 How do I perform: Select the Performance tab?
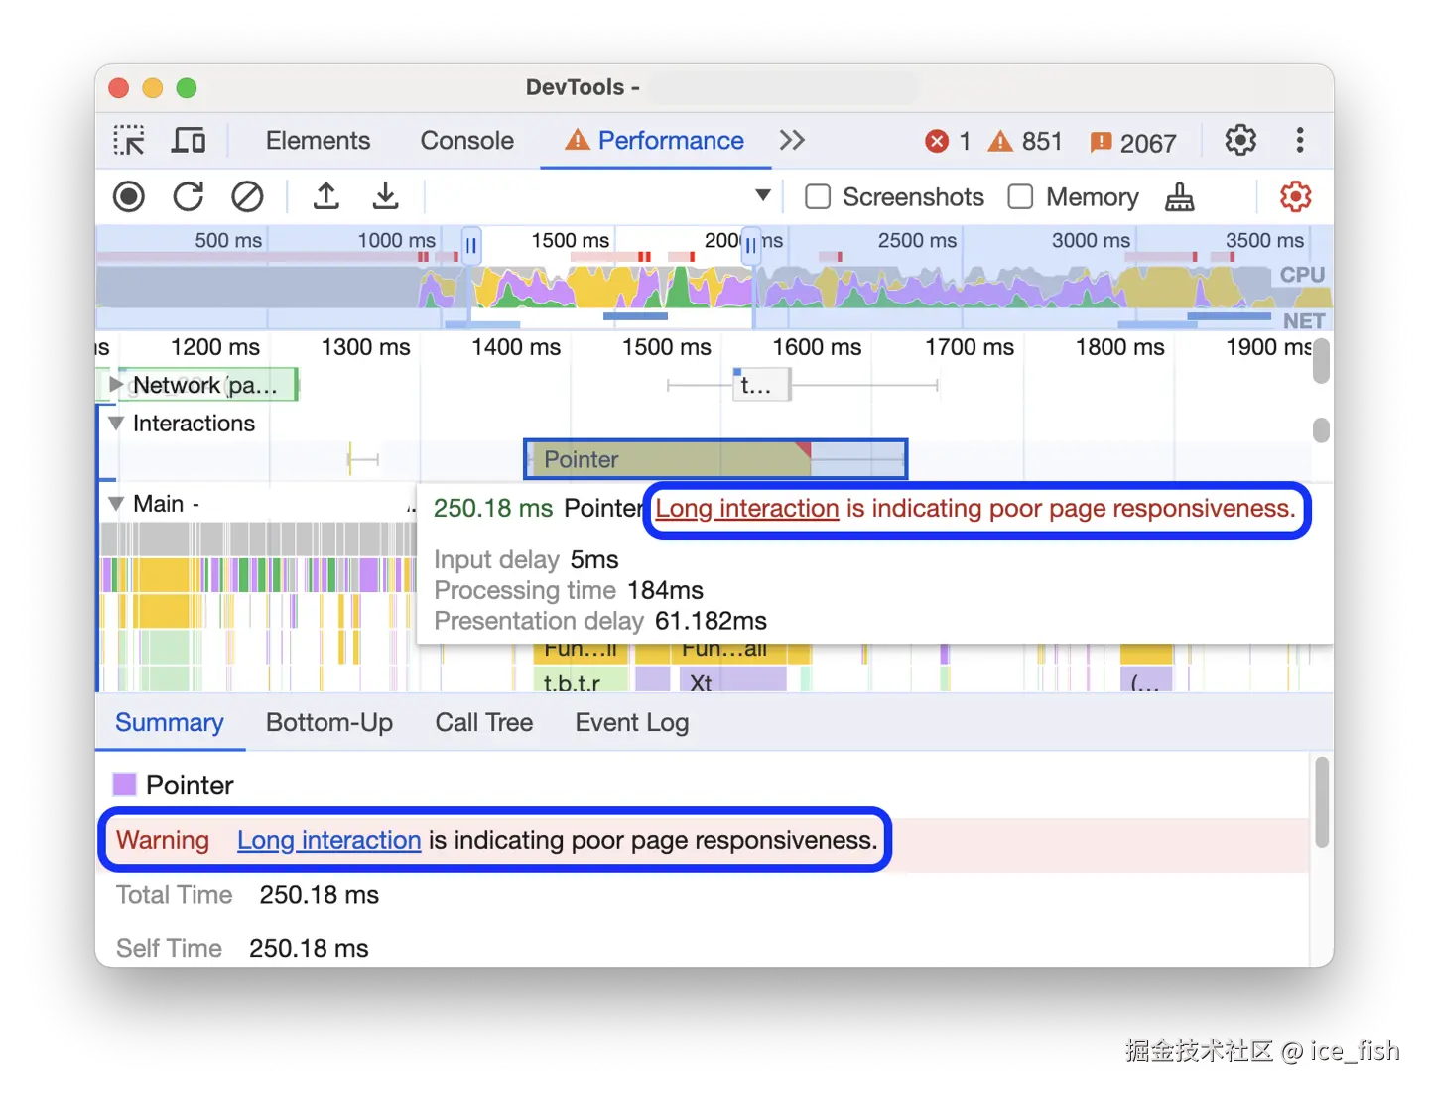tap(655, 141)
